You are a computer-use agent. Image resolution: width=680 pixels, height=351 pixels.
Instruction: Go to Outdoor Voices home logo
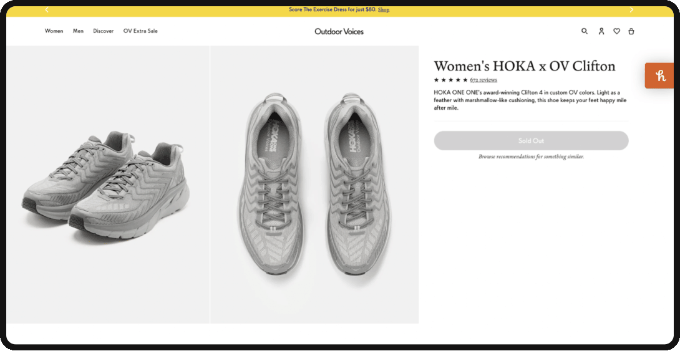click(339, 31)
